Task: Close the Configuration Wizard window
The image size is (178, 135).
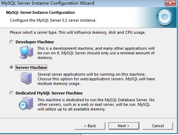Action: tap(170, 3)
